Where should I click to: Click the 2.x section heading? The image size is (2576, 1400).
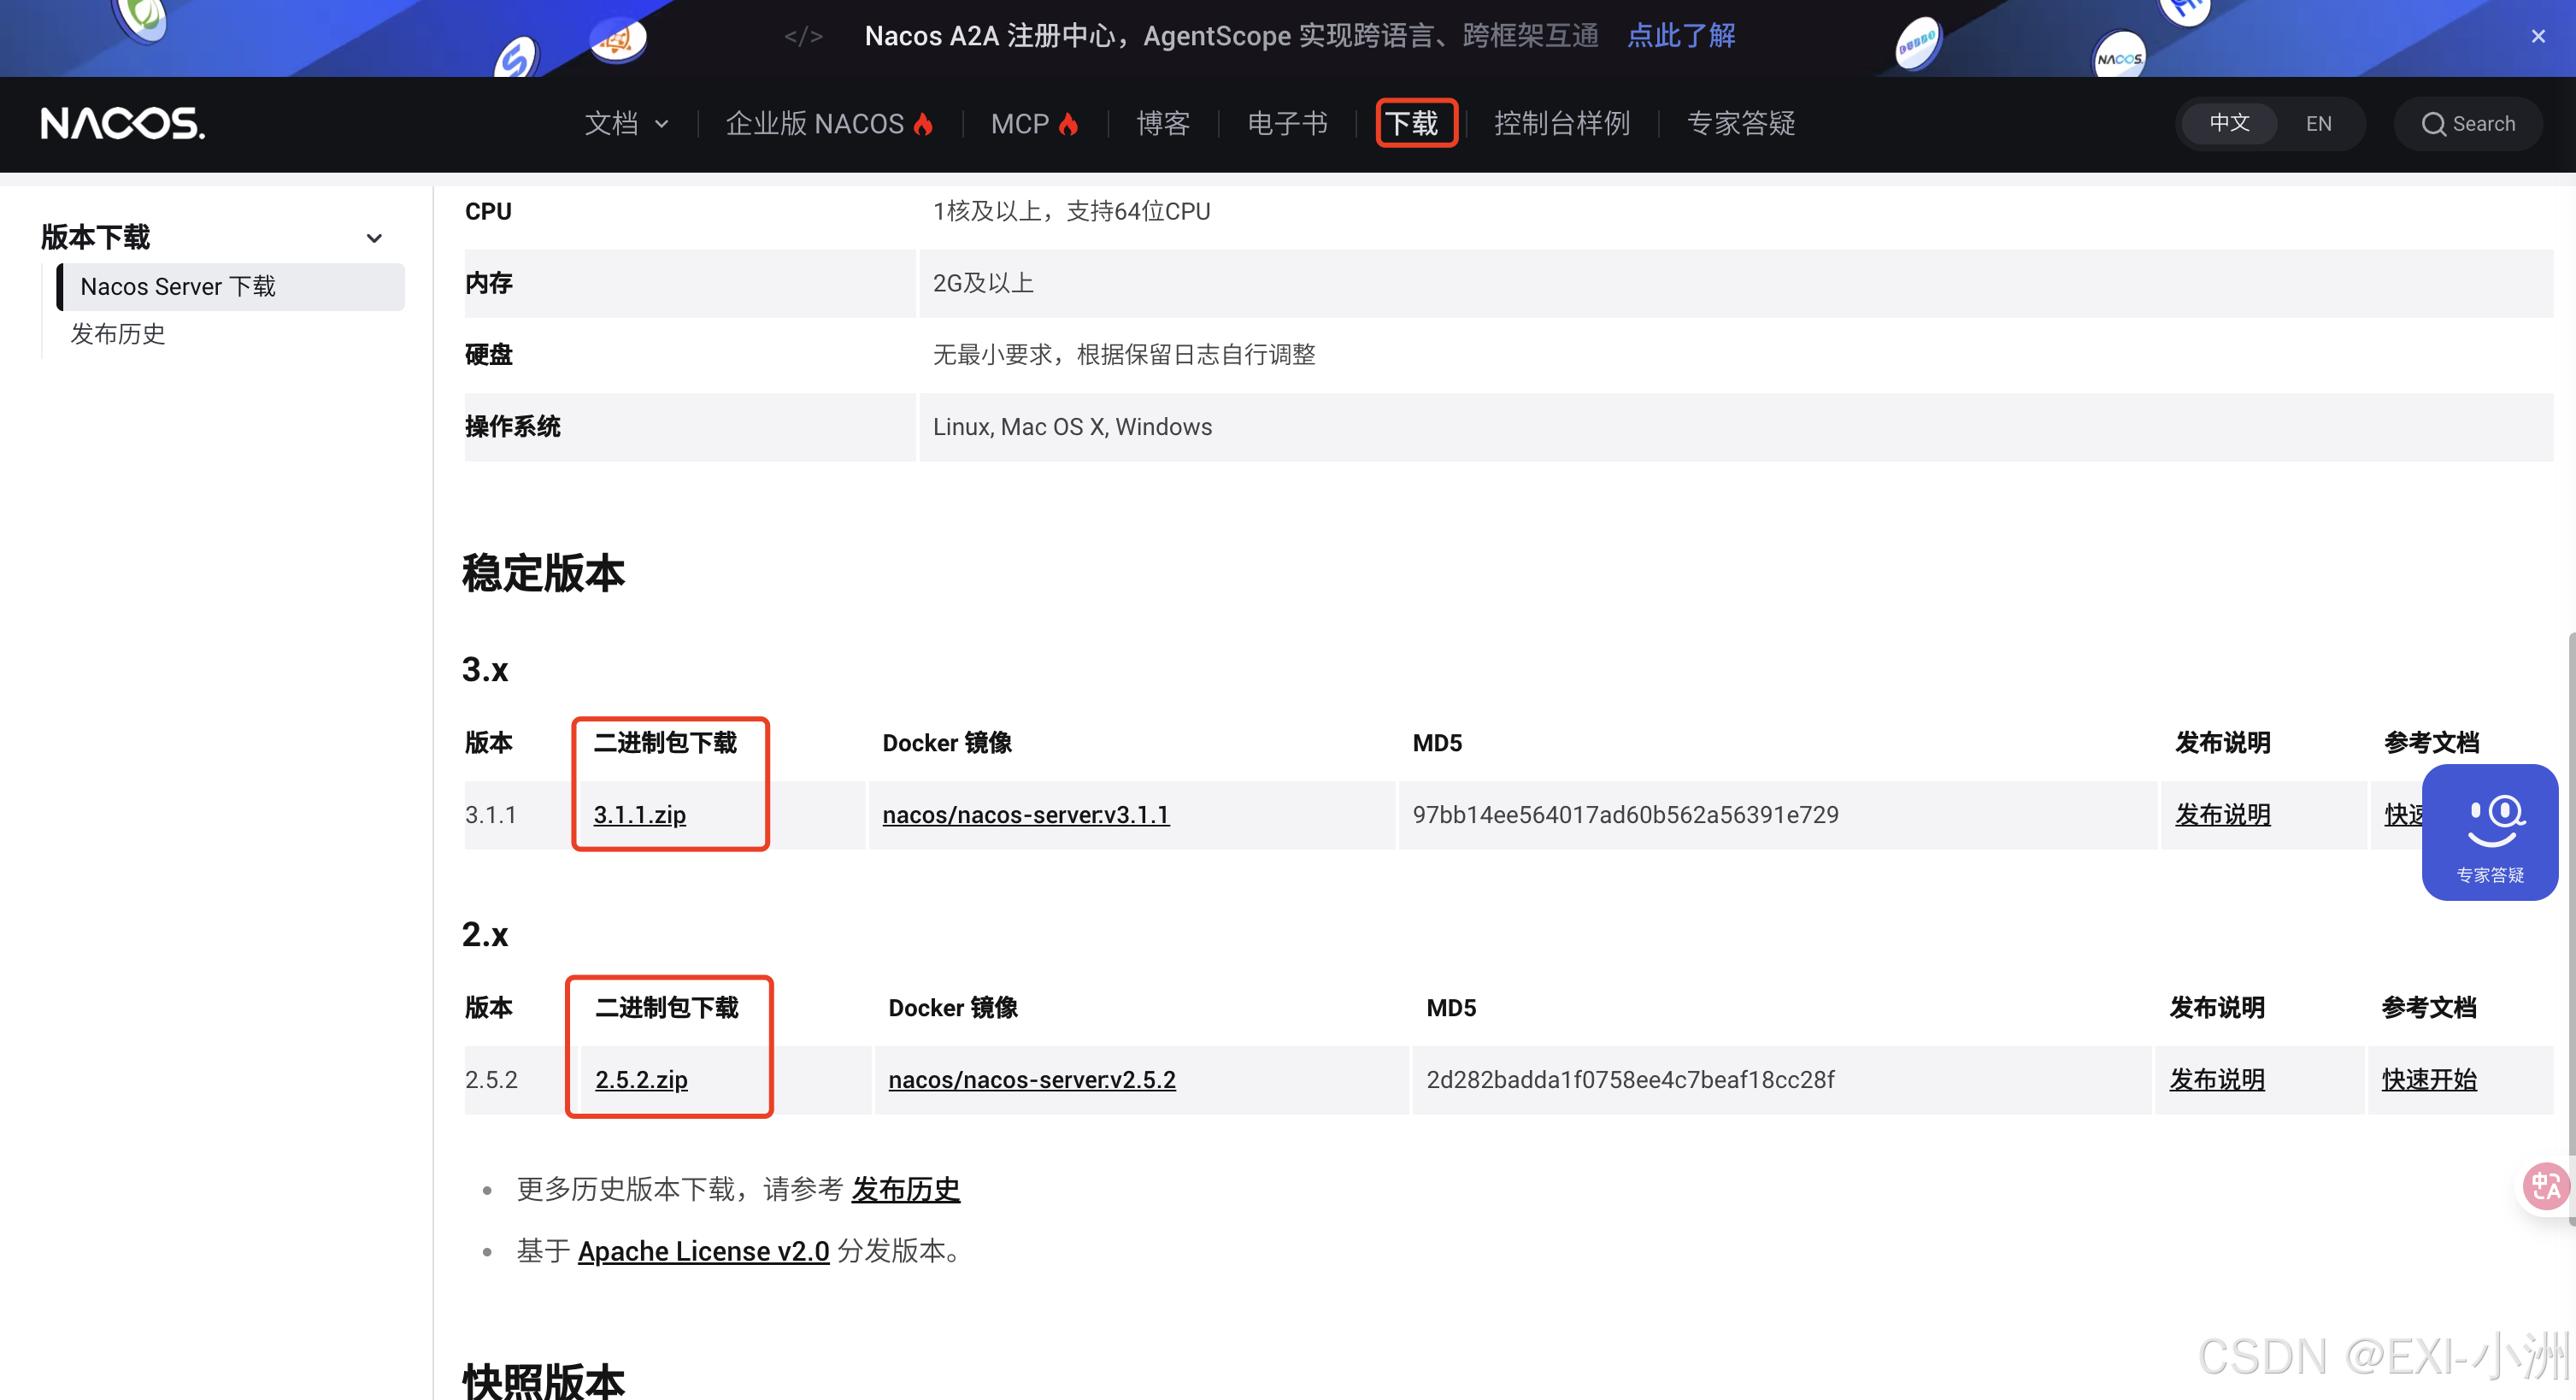(x=485, y=934)
